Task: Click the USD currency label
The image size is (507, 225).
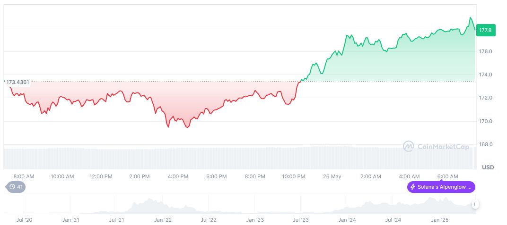Action: pyautogui.click(x=488, y=167)
